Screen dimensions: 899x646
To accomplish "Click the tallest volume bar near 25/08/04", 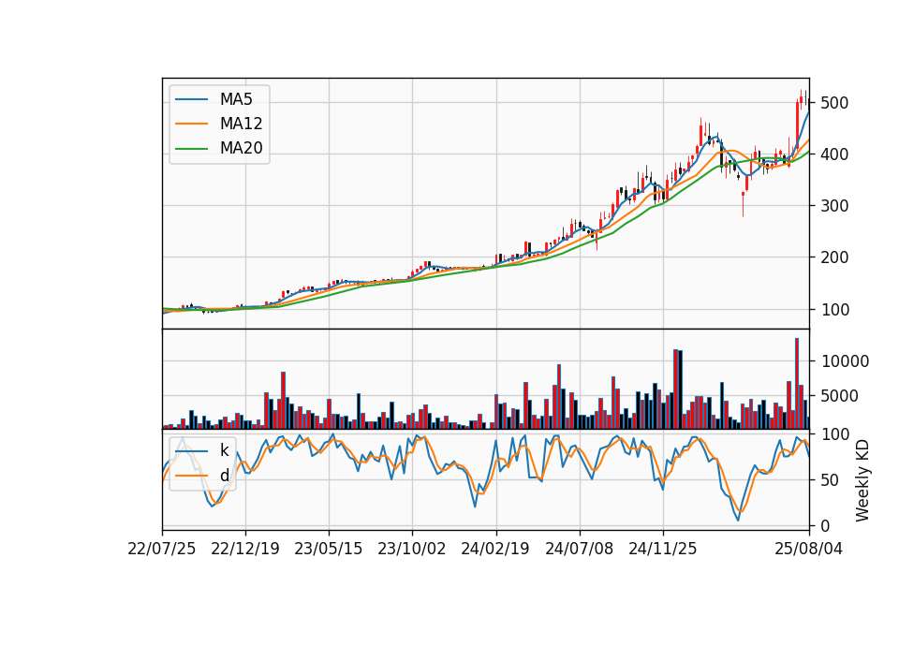I will pyautogui.click(x=797, y=384).
